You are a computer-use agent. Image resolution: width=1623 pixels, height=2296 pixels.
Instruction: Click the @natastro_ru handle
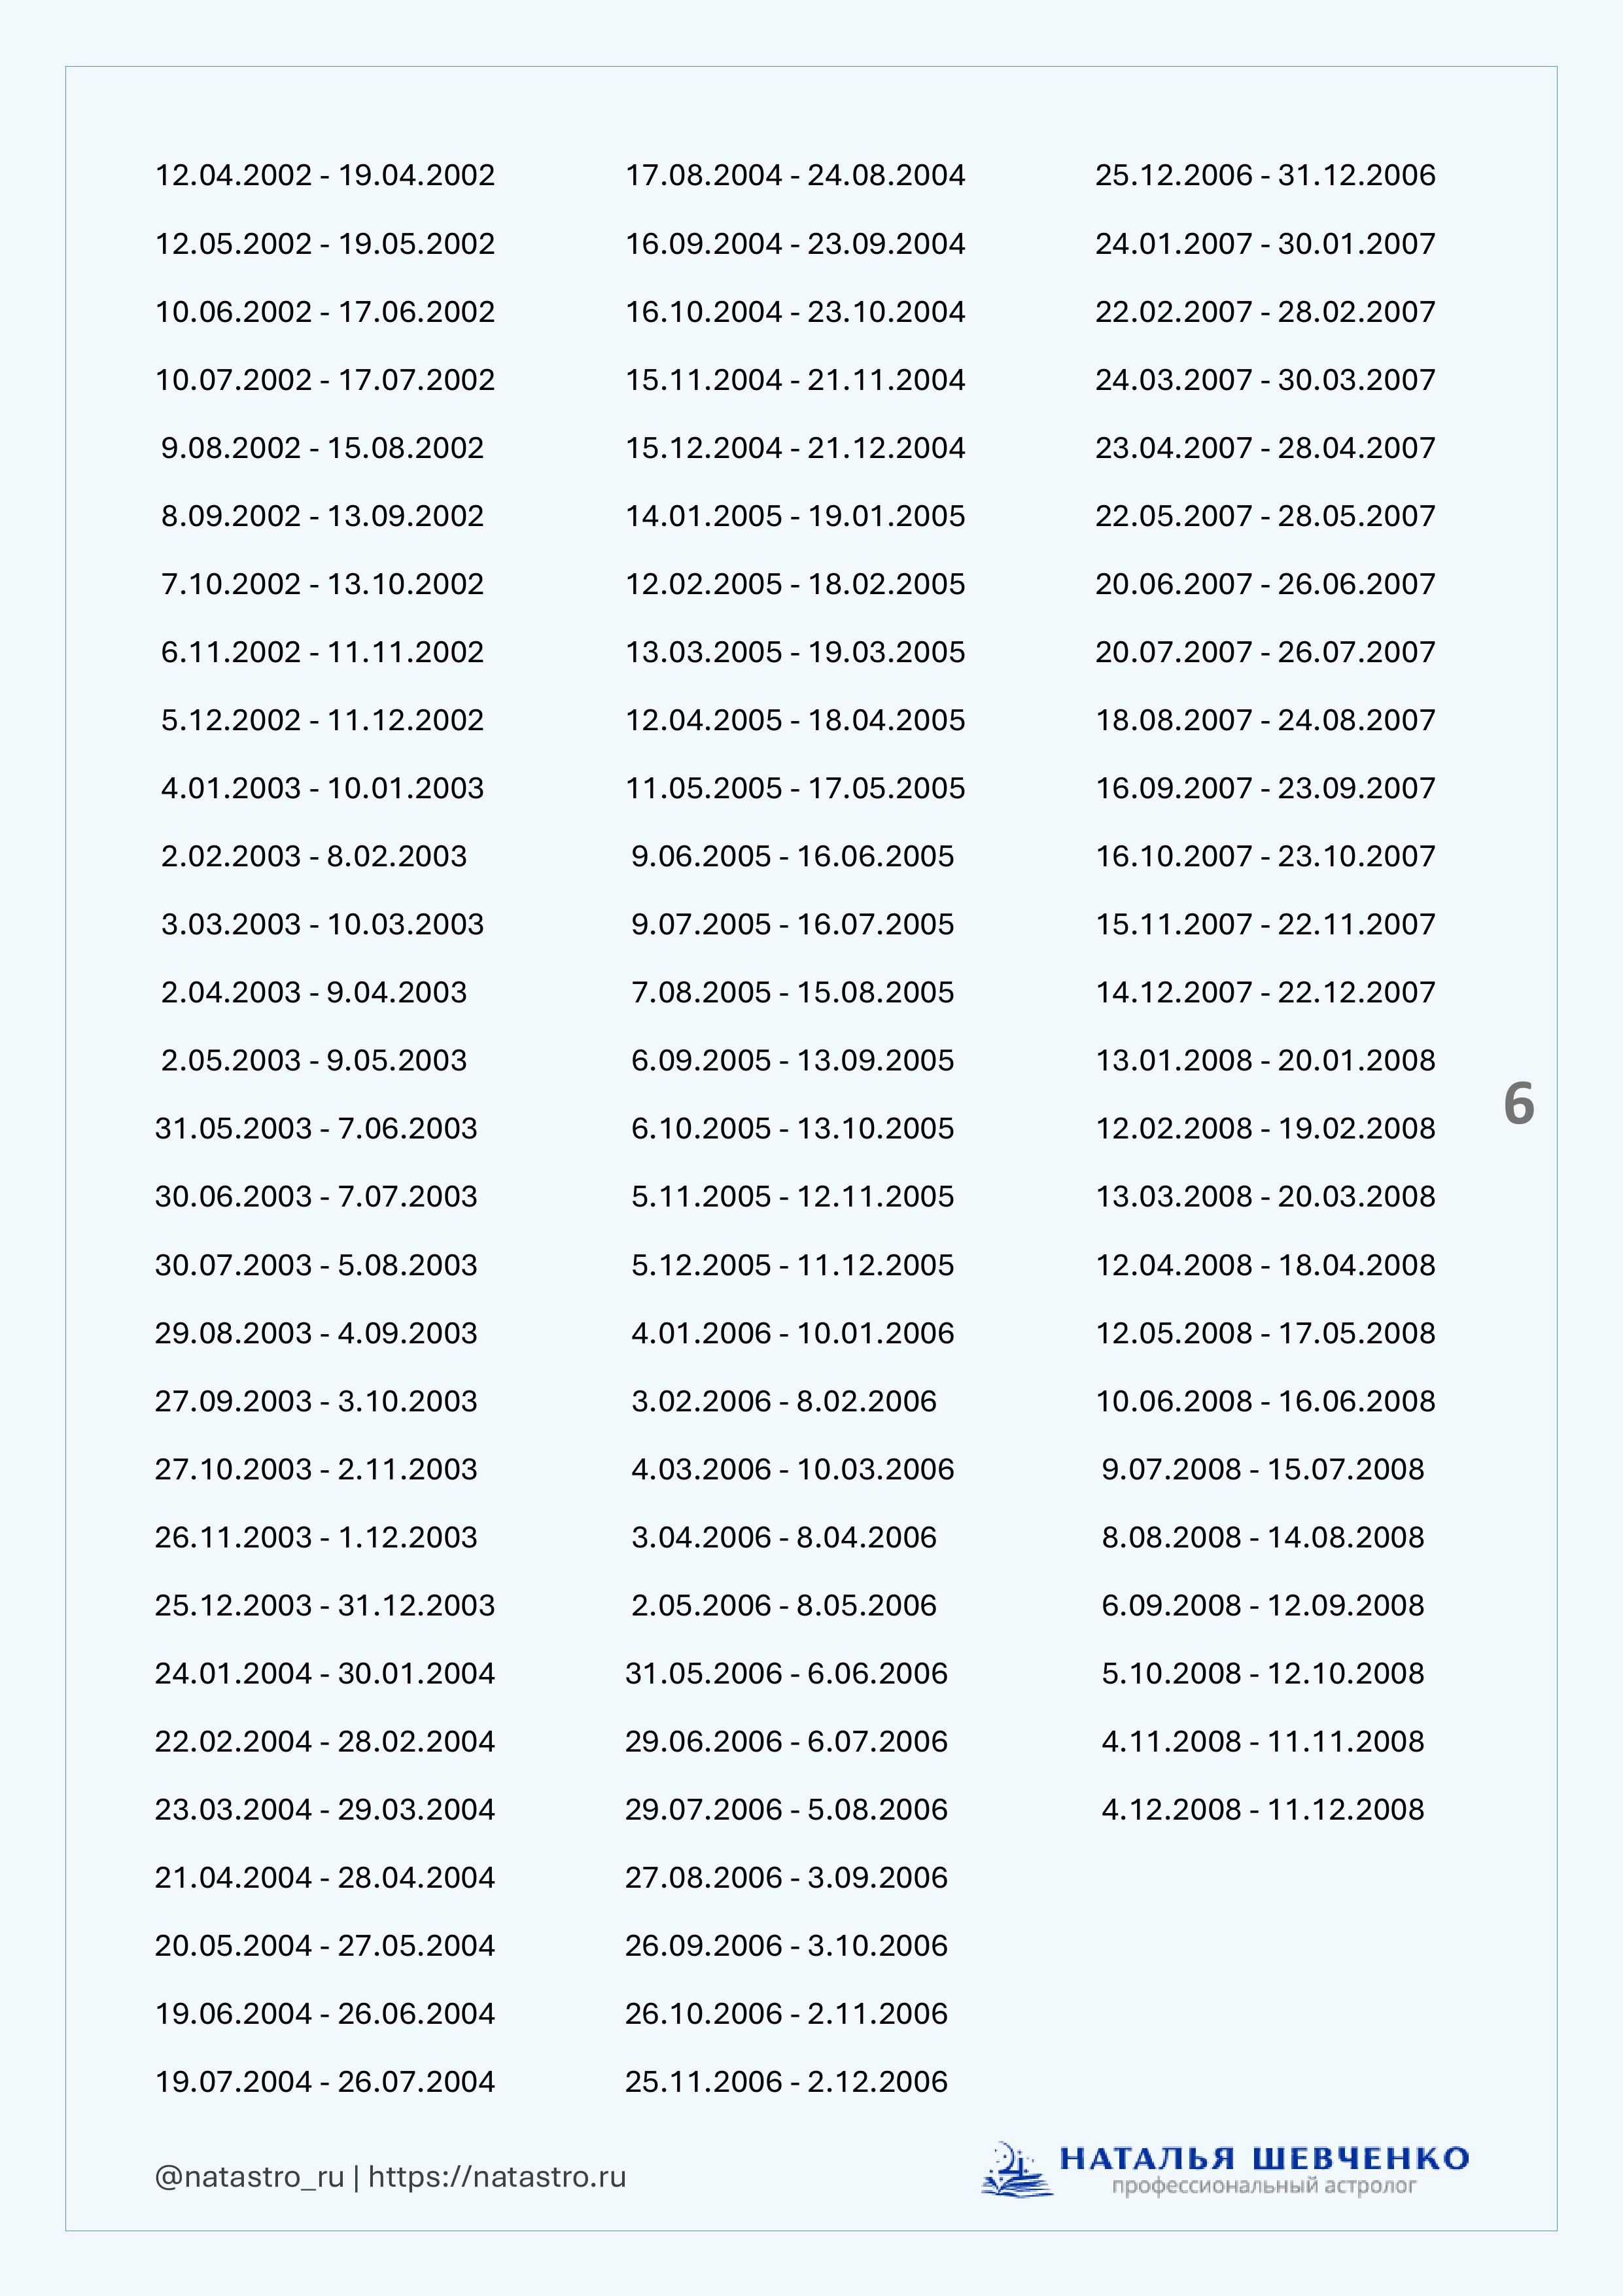coord(249,2177)
